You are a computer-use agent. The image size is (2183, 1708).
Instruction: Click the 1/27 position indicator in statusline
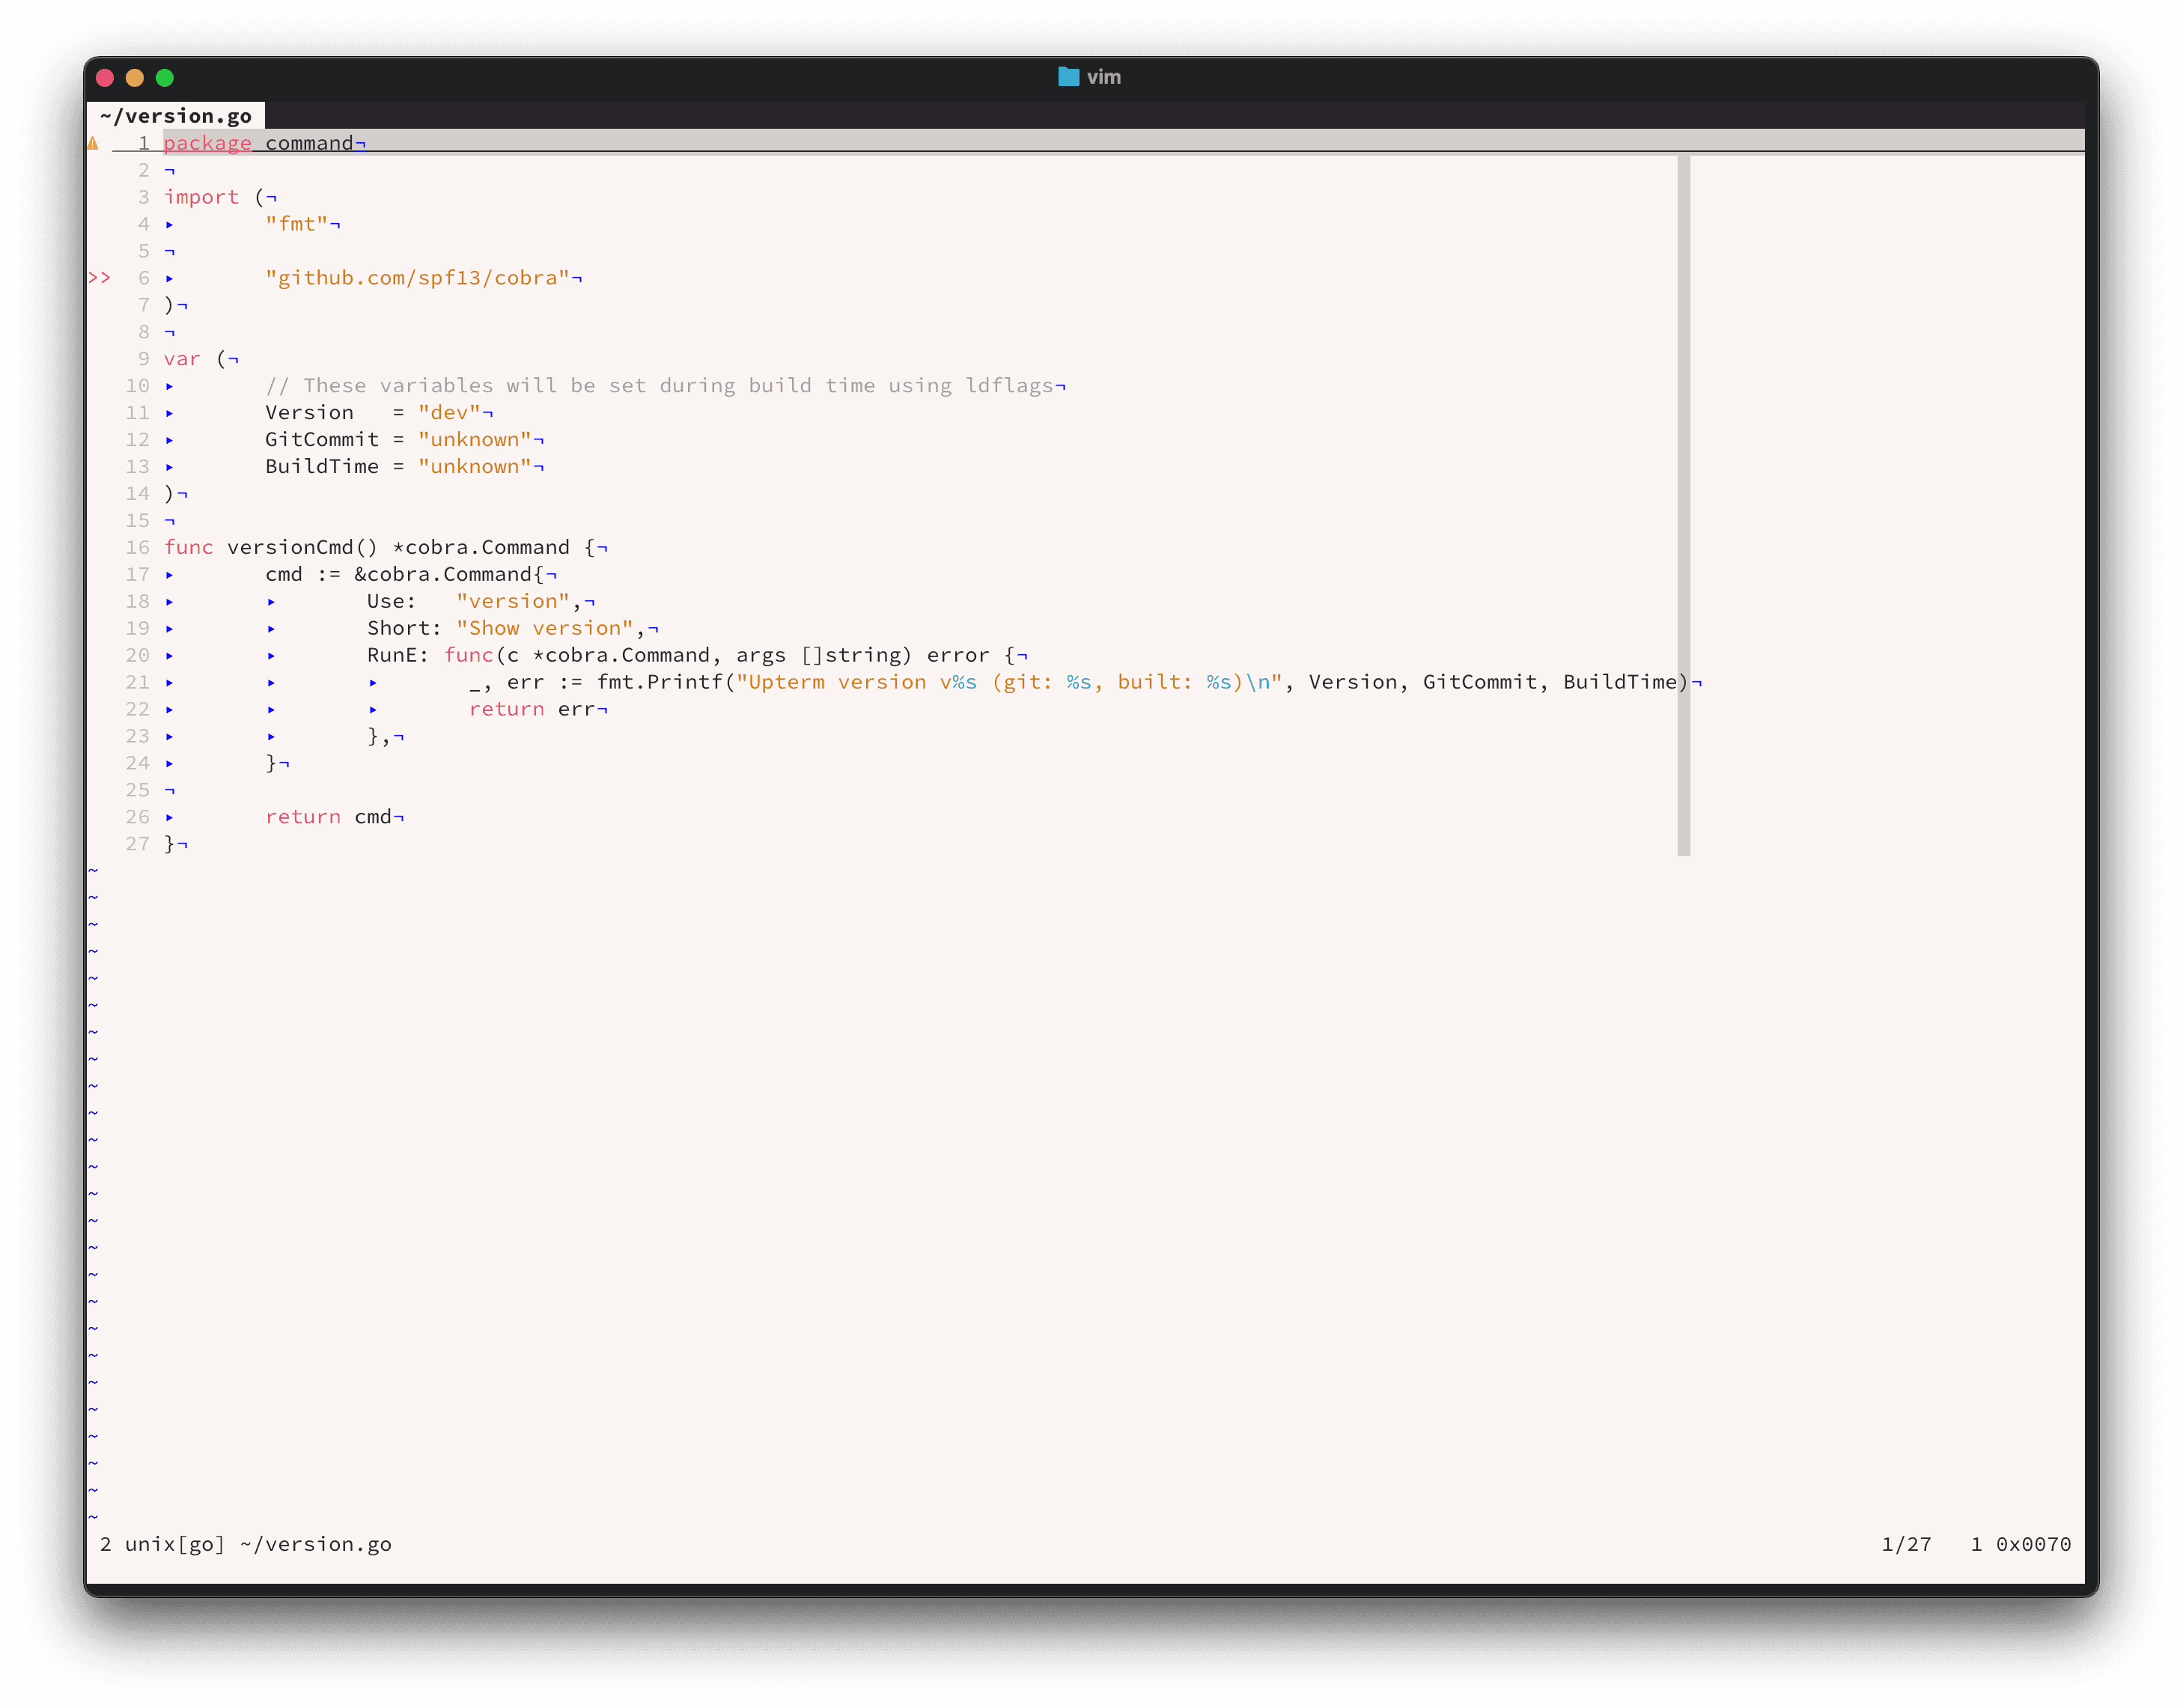(x=1906, y=1544)
